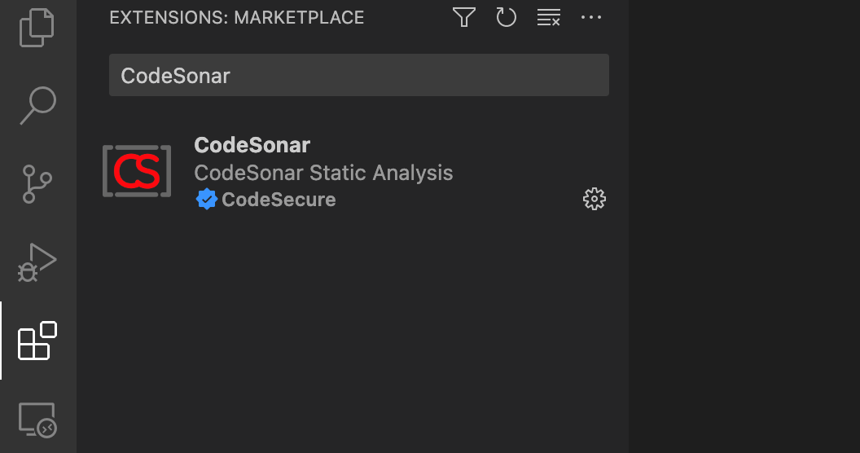This screenshot has width=860, height=453.
Task: Click the Extensions: Marketplace panel header
Action: tap(237, 17)
